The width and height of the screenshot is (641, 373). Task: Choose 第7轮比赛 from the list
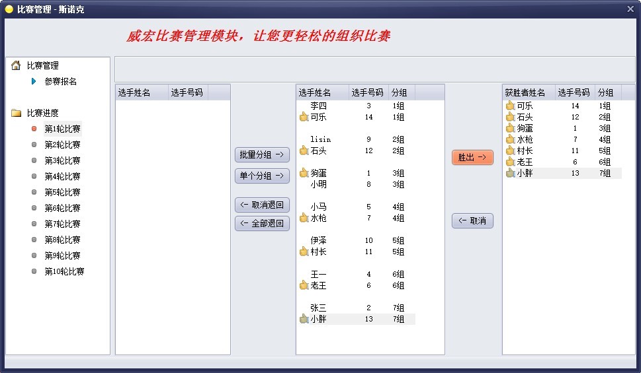[x=63, y=224]
